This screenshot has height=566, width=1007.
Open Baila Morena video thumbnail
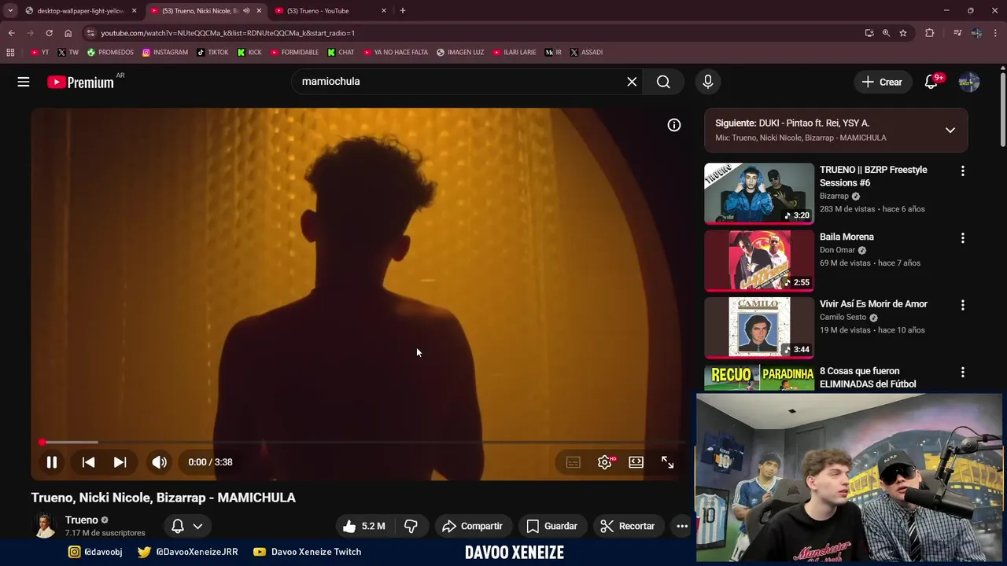[x=759, y=260]
